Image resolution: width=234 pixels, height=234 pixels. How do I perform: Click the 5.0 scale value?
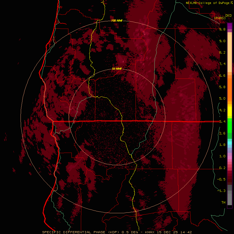[x=222, y=99]
